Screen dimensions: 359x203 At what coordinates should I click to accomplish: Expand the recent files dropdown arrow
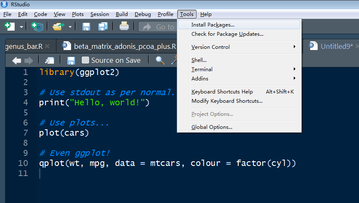pos(70,27)
